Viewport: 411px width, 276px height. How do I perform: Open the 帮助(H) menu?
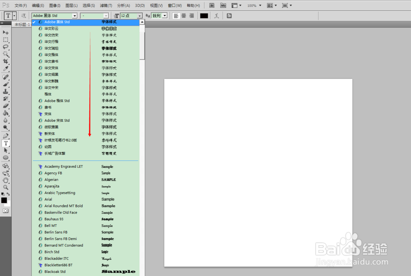coord(193,5)
